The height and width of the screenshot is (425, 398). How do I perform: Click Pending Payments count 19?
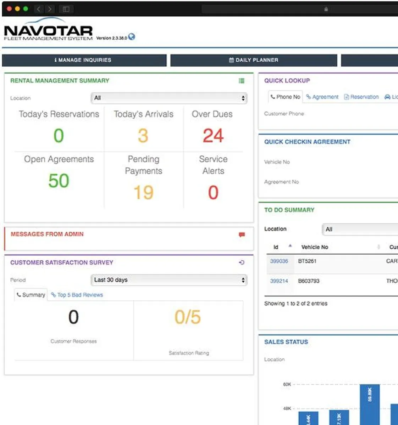point(143,192)
